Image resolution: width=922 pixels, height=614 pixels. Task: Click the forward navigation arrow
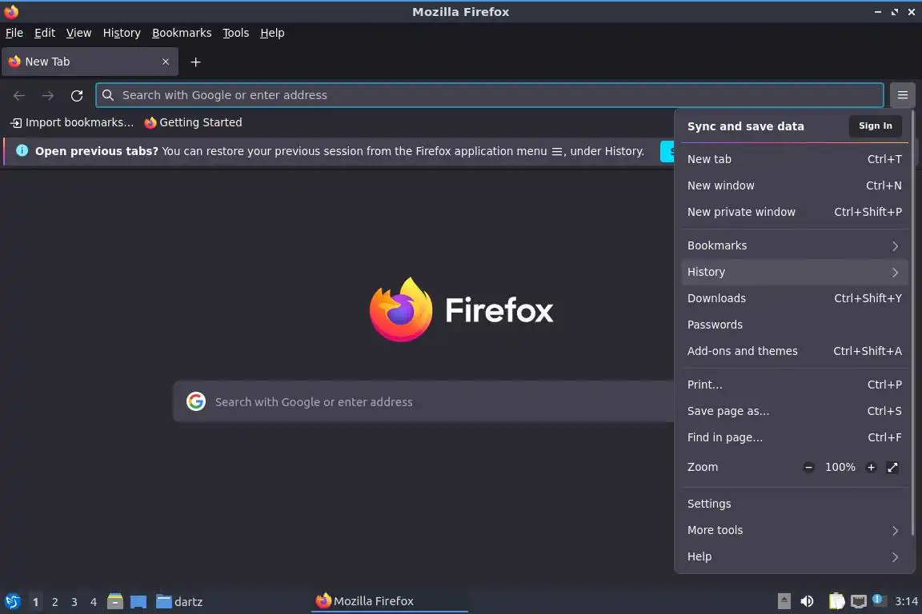coord(48,95)
